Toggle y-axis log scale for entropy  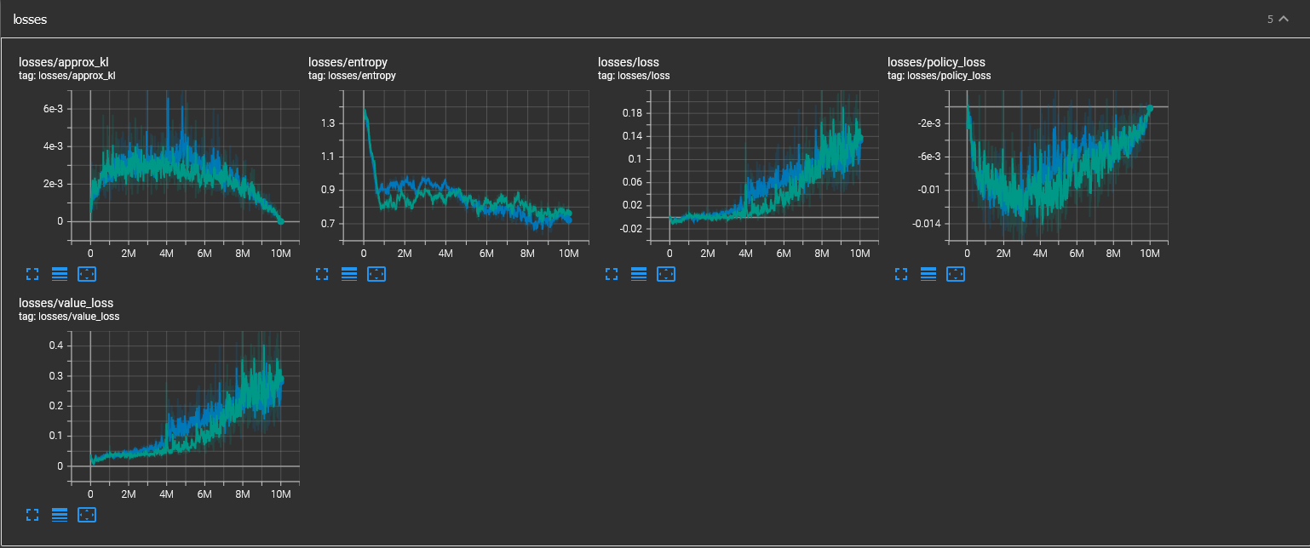click(349, 274)
